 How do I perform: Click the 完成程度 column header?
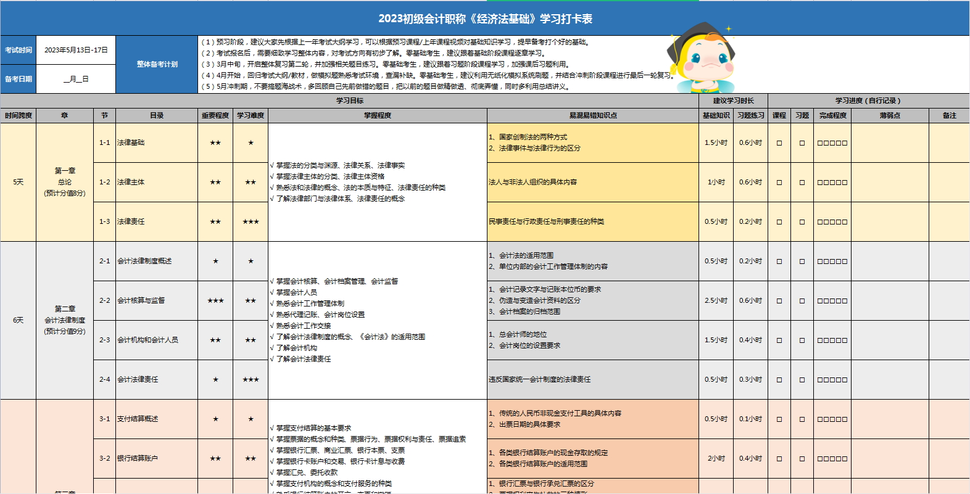(x=832, y=115)
